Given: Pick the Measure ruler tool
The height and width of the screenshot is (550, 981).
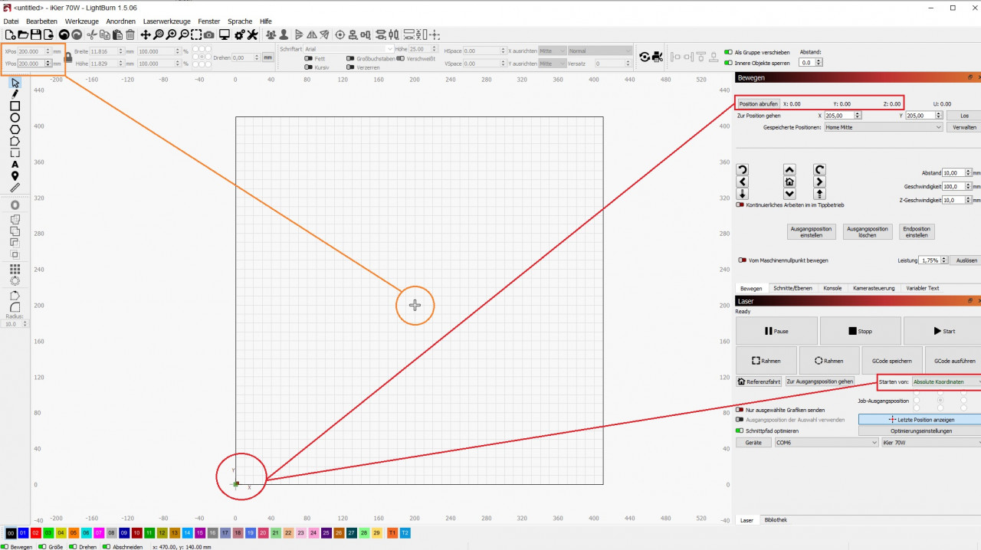Looking at the screenshot, I should click(x=15, y=188).
